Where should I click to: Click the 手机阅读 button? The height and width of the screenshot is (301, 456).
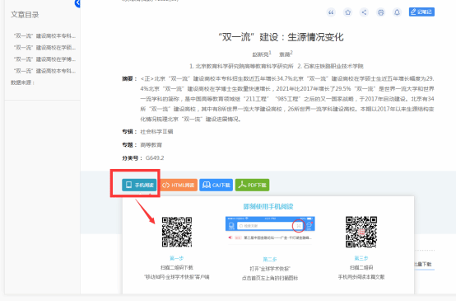point(139,185)
